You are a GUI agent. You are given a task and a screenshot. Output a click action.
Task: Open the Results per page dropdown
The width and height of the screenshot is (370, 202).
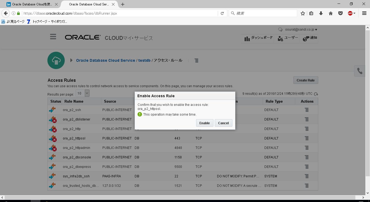pos(82,93)
